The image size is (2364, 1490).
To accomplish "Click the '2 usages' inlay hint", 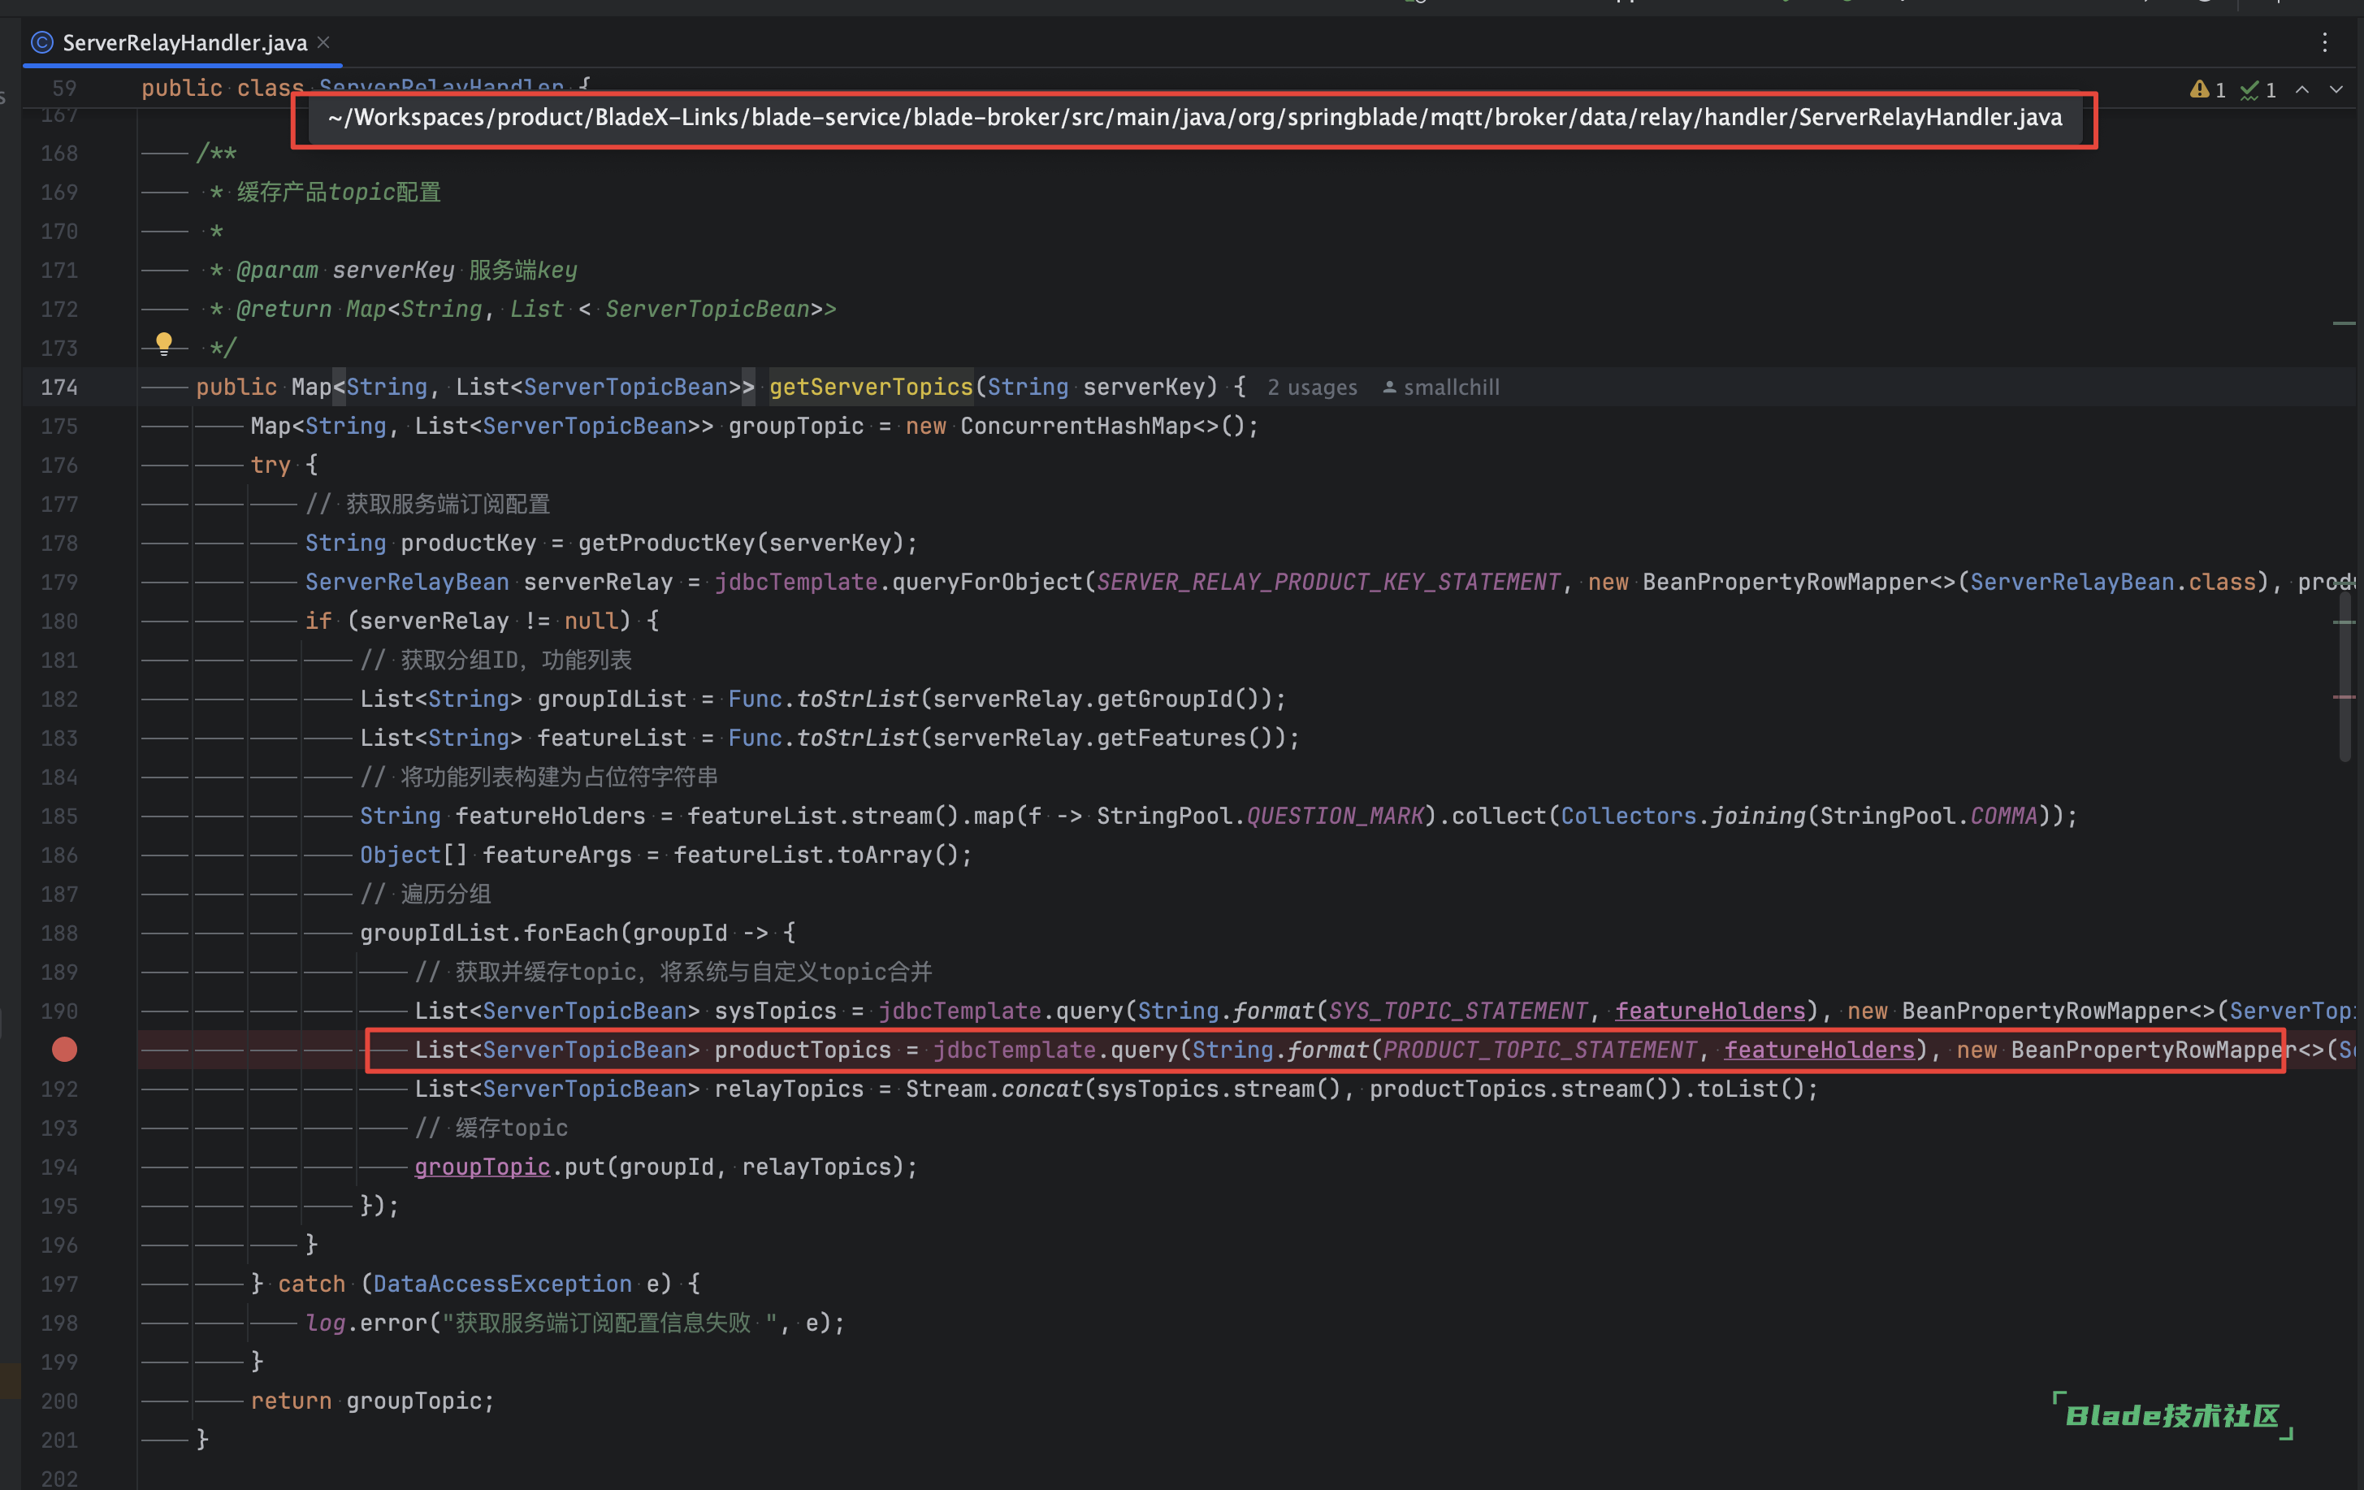I will coord(1312,388).
